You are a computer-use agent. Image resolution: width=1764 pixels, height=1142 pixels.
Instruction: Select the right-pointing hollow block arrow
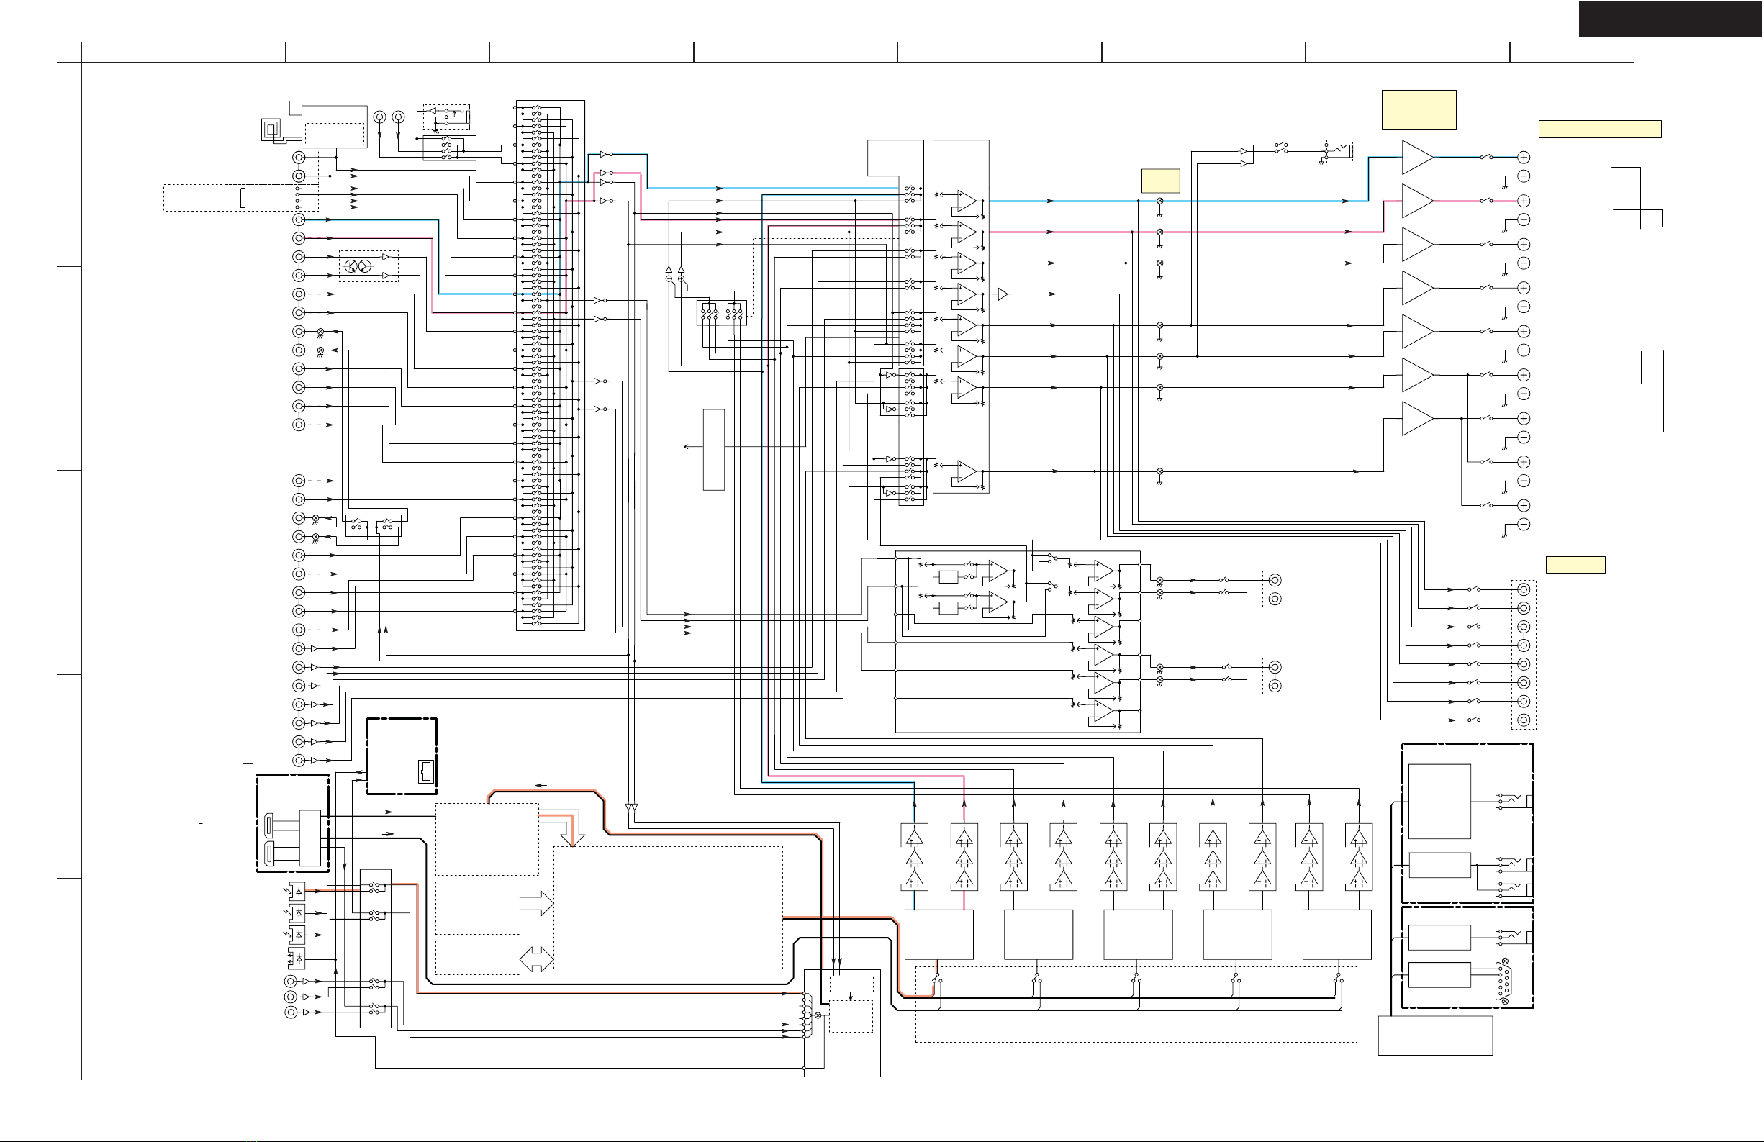(x=538, y=903)
